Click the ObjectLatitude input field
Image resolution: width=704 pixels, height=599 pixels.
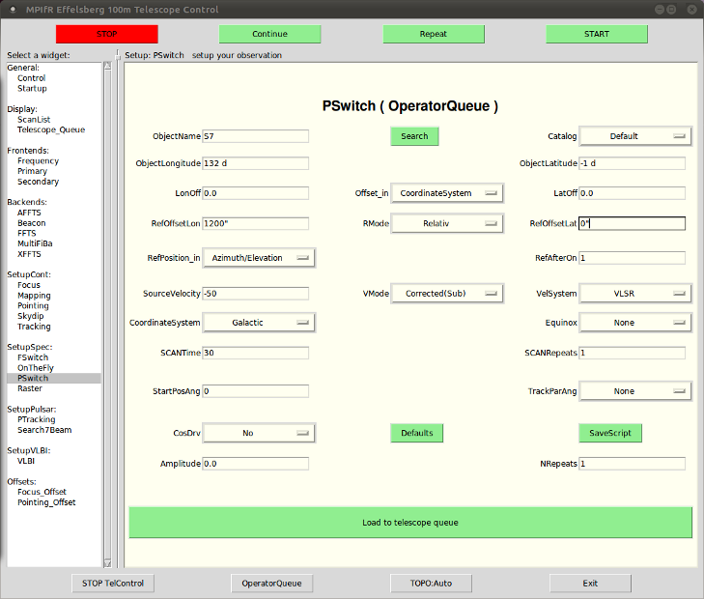(x=633, y=163)
